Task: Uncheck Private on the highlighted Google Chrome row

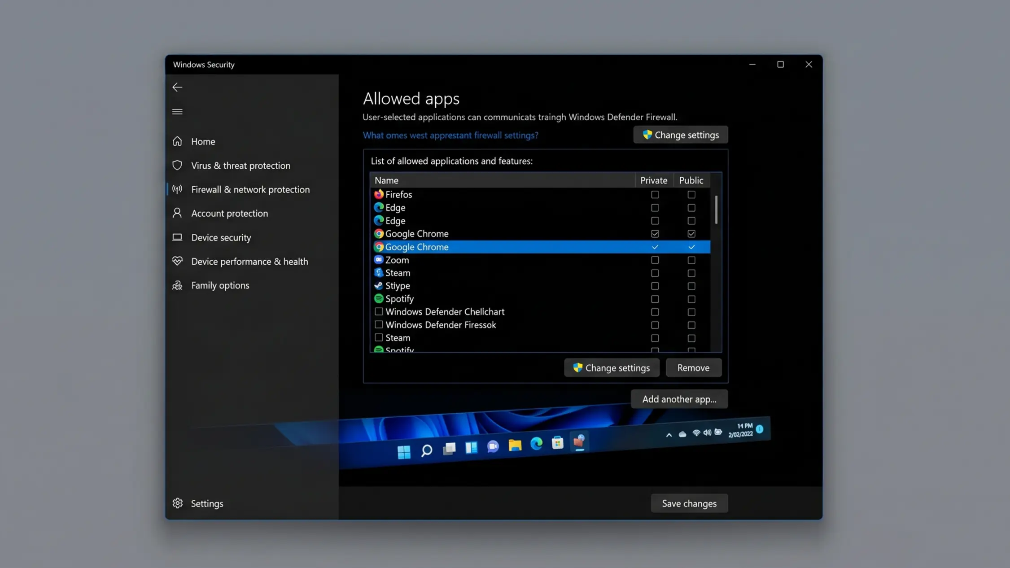Action: pyautogui.click(x=655, y=247)
